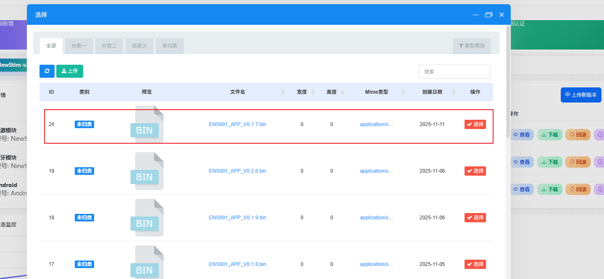
Task: Click 回滚 in the background 激模块 row
Action: (578, 135)
